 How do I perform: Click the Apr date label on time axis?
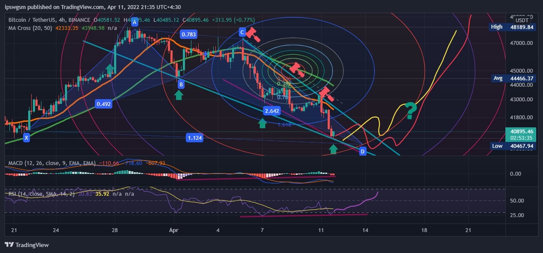click(173, 230)
